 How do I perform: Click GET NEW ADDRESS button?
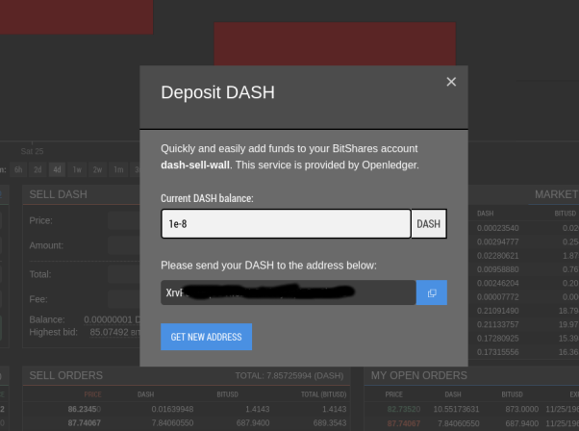(x=207, y=337)
